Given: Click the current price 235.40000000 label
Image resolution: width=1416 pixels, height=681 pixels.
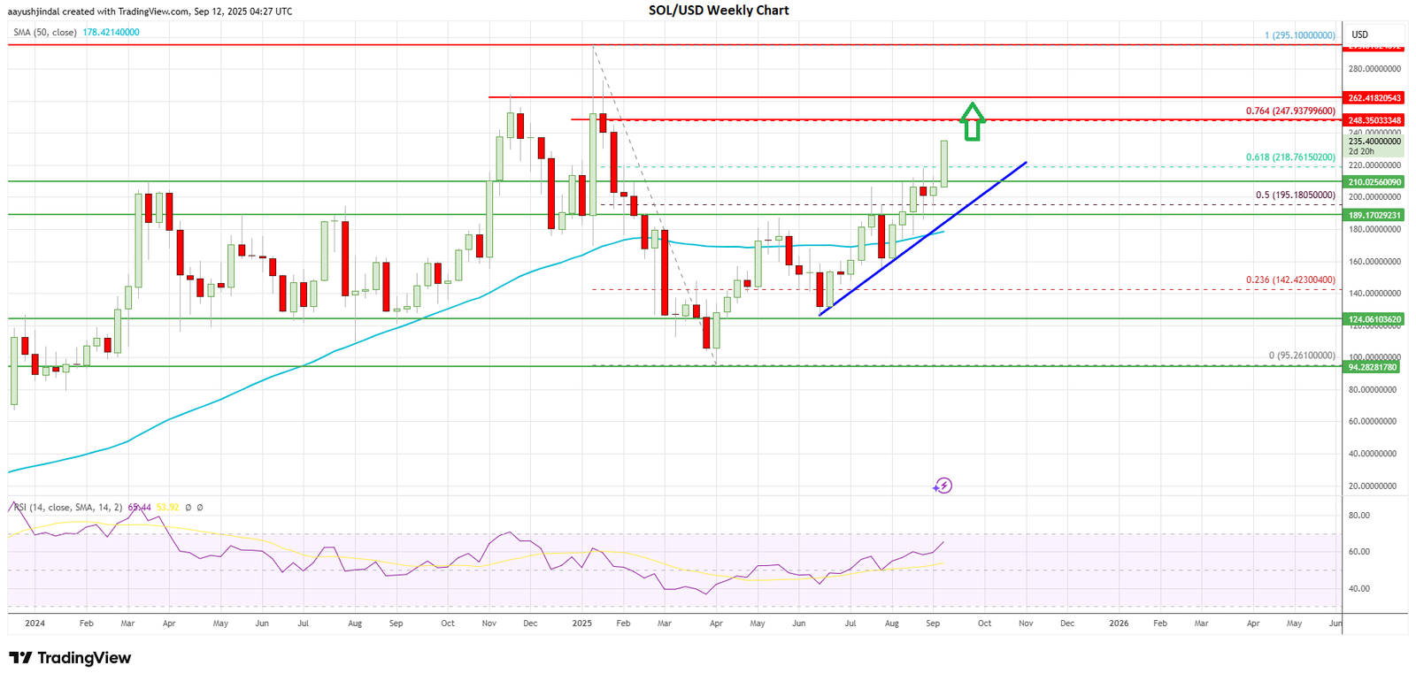Looking at the screenshot, I should (x=1374, y=142).
